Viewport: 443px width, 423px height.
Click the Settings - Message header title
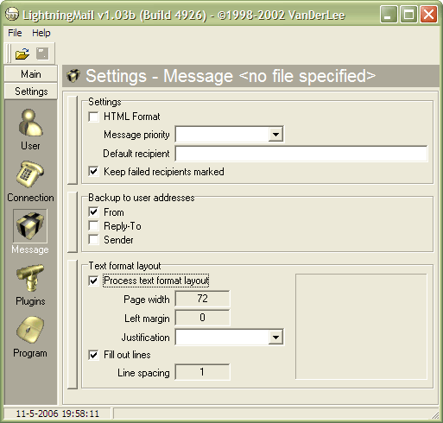click(231, 76)
